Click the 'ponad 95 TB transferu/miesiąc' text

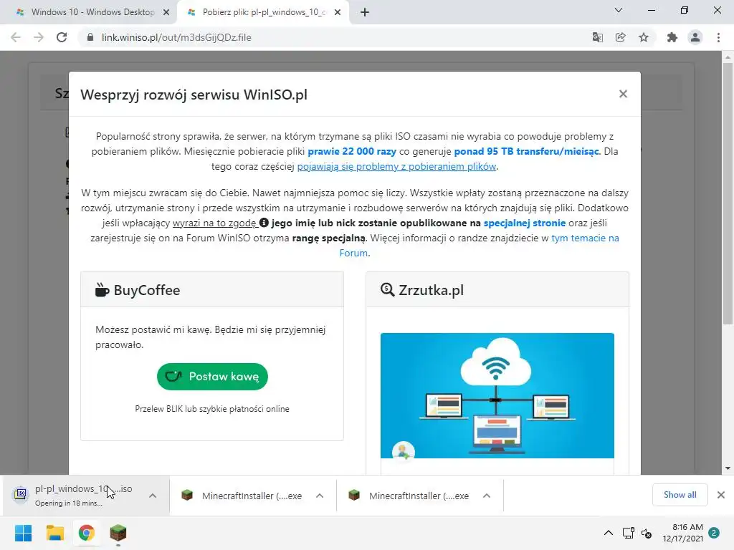coord(527,152)
